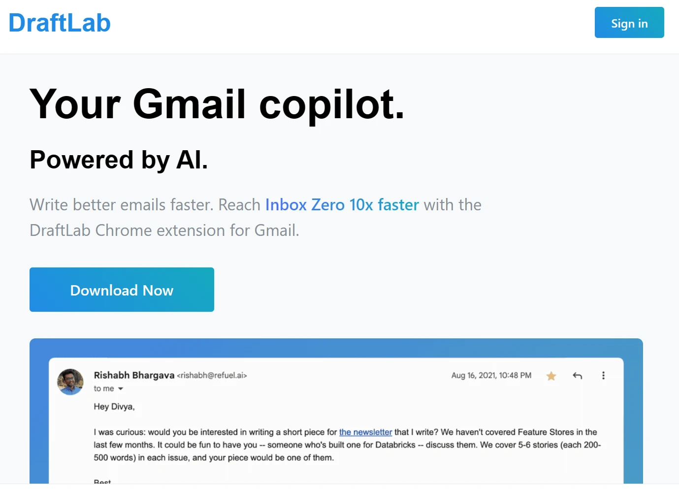Viewport: 679px width, 493px height.
Task: Click the "Powered by AI." subheading
Action: [x=119, y=160]
